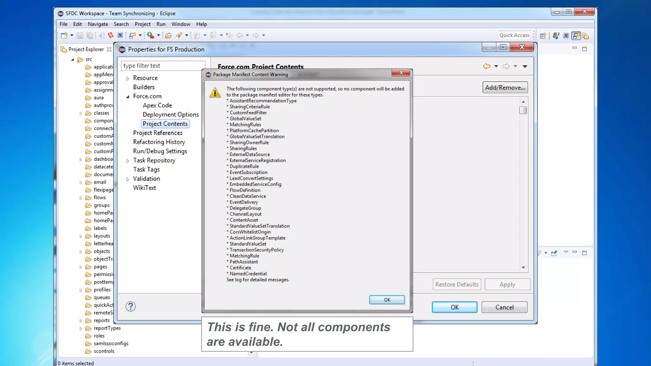Open the Help menu
Screen dimensions: 651x366
pyautogui.click(x=201, y=24)
